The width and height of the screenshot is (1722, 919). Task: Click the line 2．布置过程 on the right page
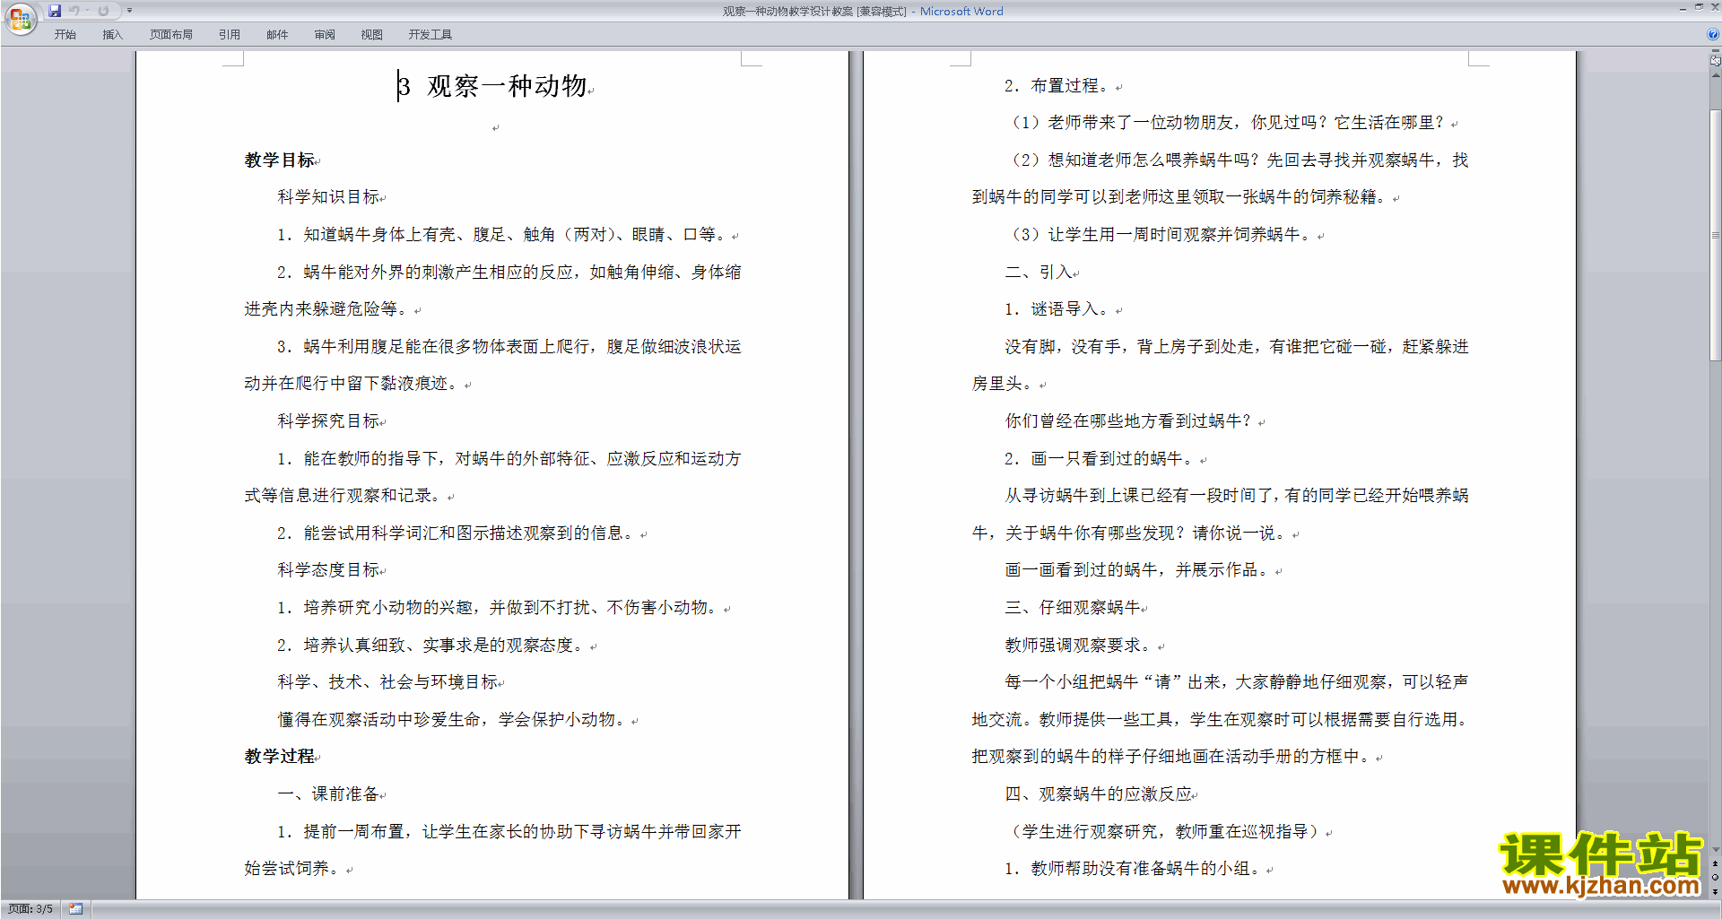1057,86
